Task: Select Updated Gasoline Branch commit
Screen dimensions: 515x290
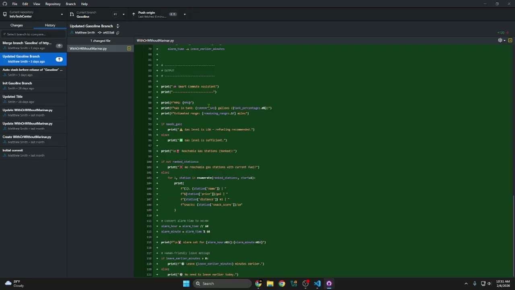Action: click(x=33, y=59)
